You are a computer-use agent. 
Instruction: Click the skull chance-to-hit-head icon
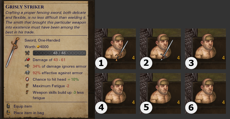27,79
